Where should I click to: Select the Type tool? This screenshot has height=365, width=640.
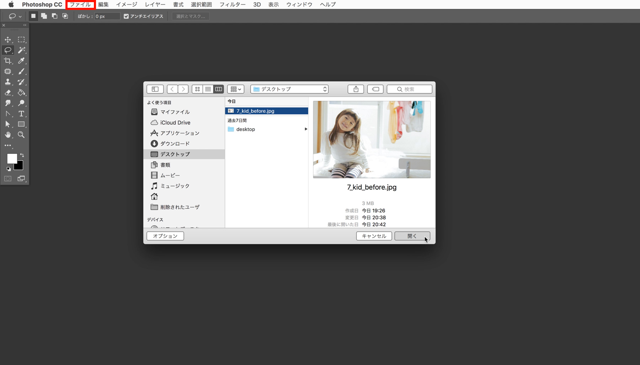[21, 114]
